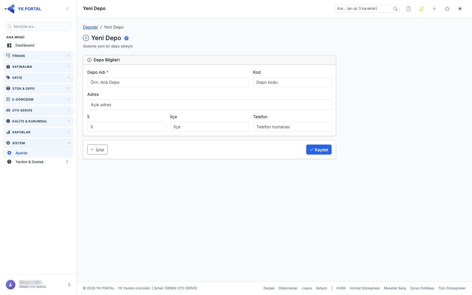Click the circled plus icon beside Yeni Depo title
This screenshot has height=295, width=472.
tap(86, 38)
